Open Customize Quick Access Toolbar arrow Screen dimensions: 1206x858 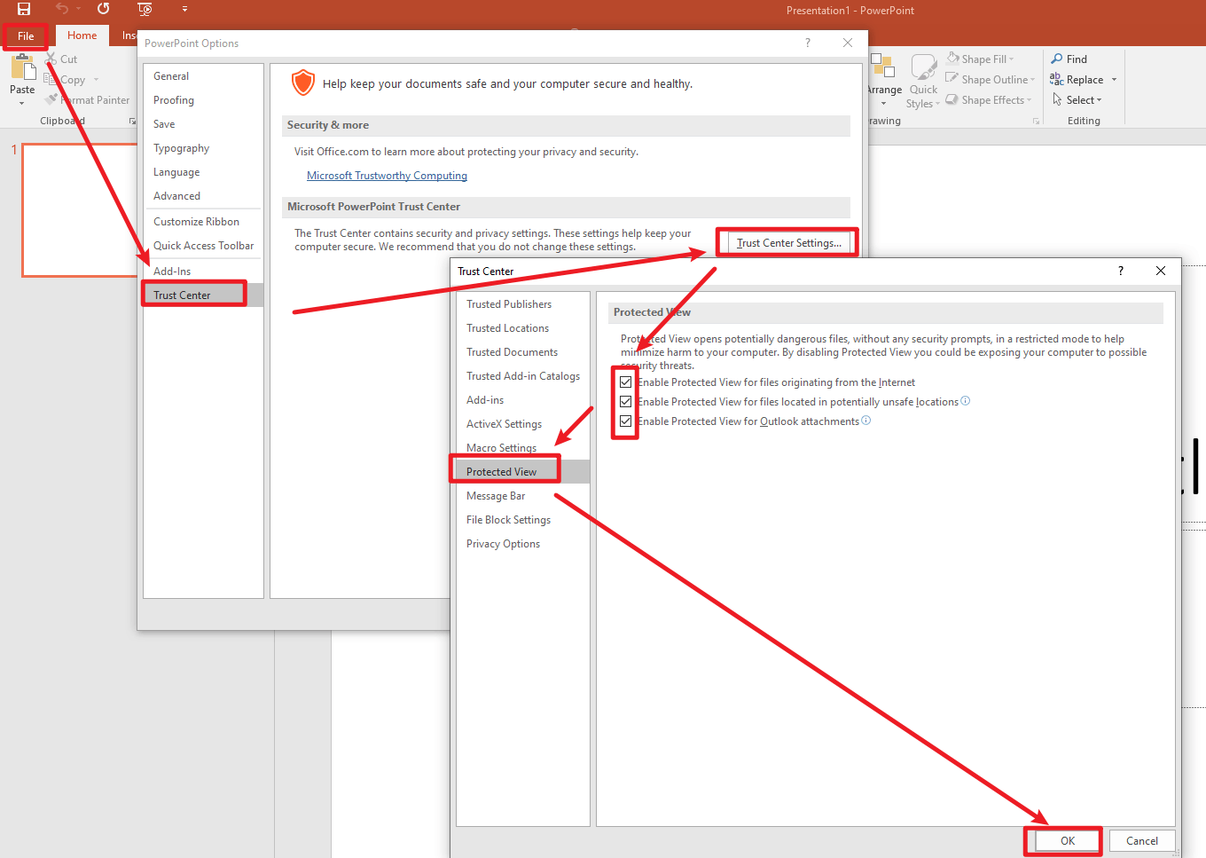coord(184,9)
